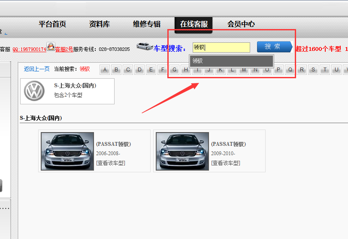Filter brands by letter H
Viewport: 348px width, 239px height.
pos(186,70)
